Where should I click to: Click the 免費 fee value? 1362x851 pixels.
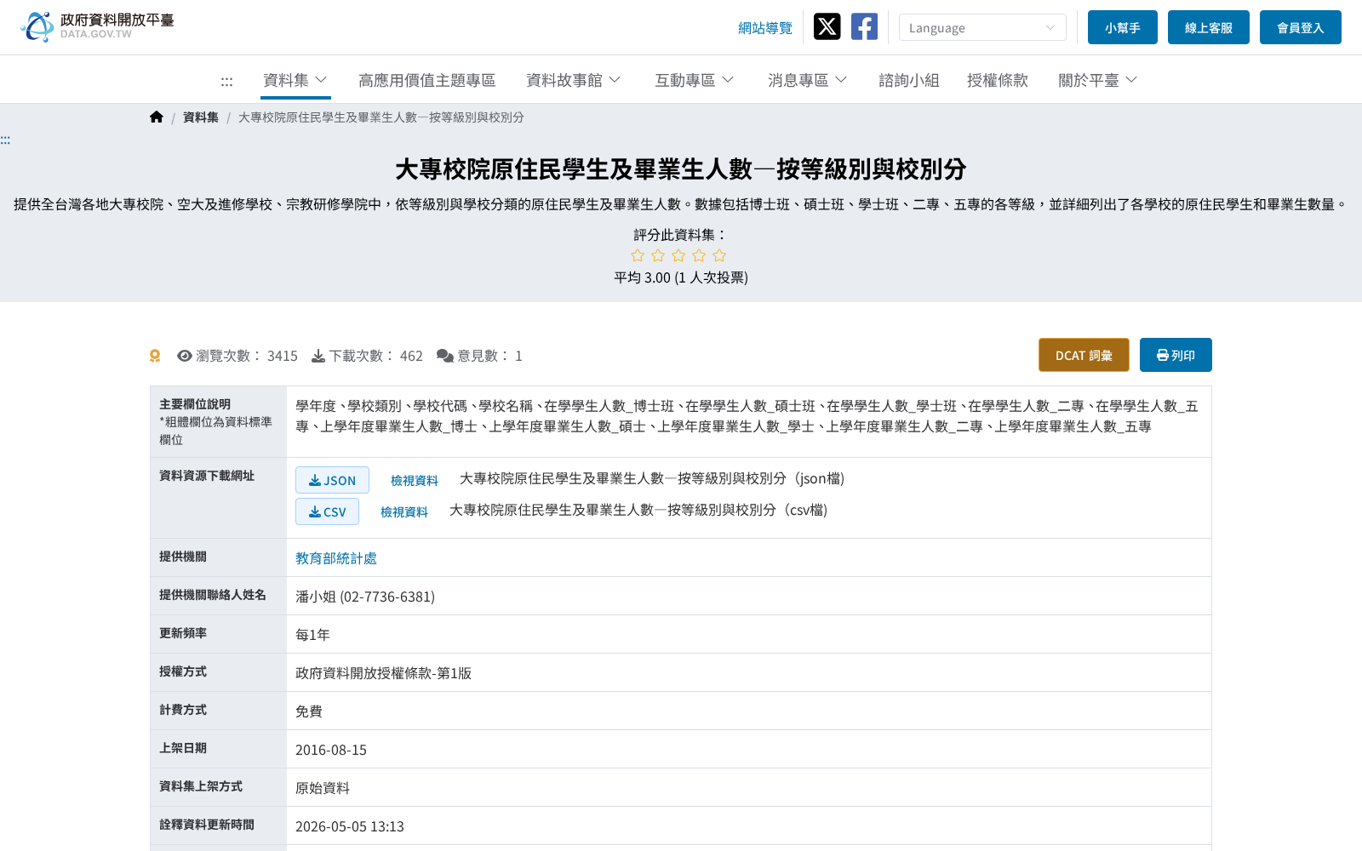point(309,711)
